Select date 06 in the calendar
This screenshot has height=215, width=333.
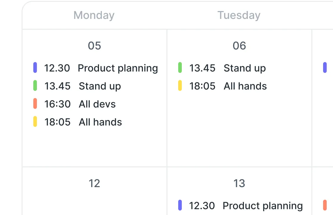(239, 46)
